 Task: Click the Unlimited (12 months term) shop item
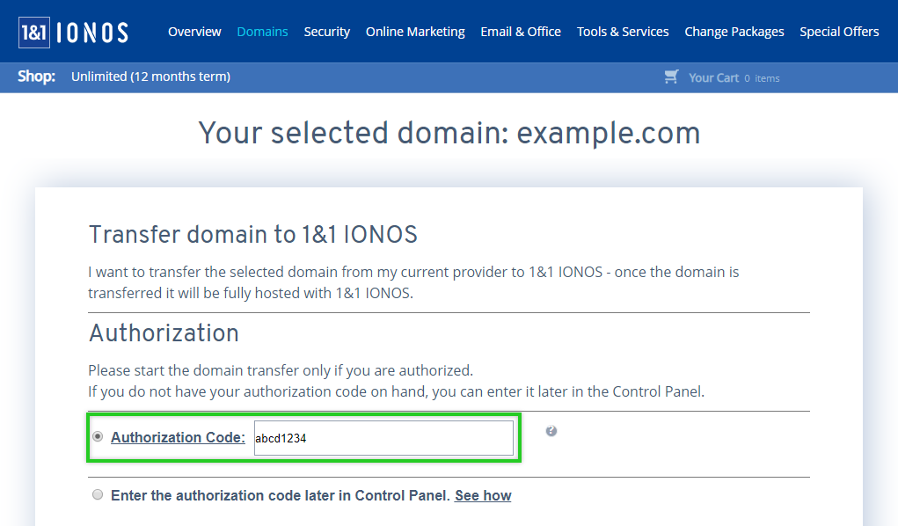pyautogui.click(x=150, y=77)
